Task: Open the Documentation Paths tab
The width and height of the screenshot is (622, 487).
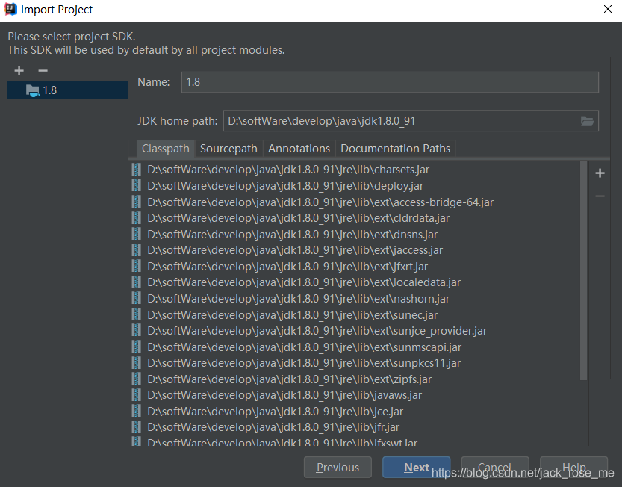Action: [395, 149]
